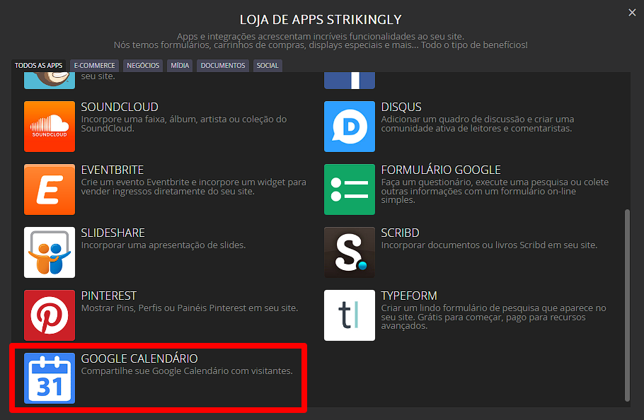Click the SOUNDCLOUD title
644x420 pixels.
tap(120, 107)
